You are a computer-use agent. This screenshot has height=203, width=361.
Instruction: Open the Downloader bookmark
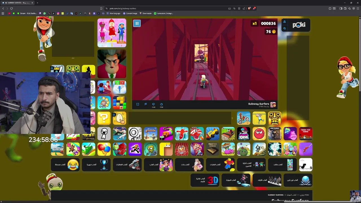[146, 13]
